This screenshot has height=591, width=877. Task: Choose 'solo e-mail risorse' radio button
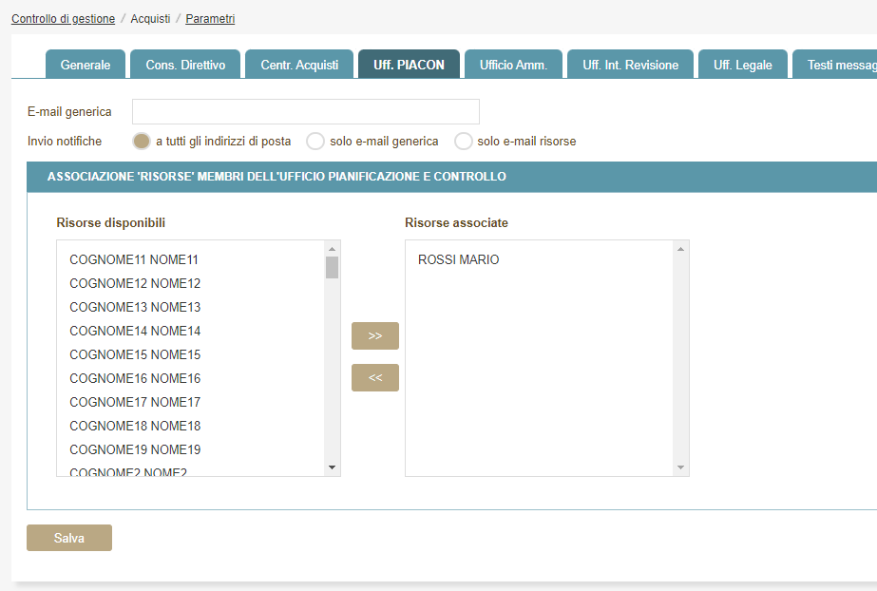464,142
